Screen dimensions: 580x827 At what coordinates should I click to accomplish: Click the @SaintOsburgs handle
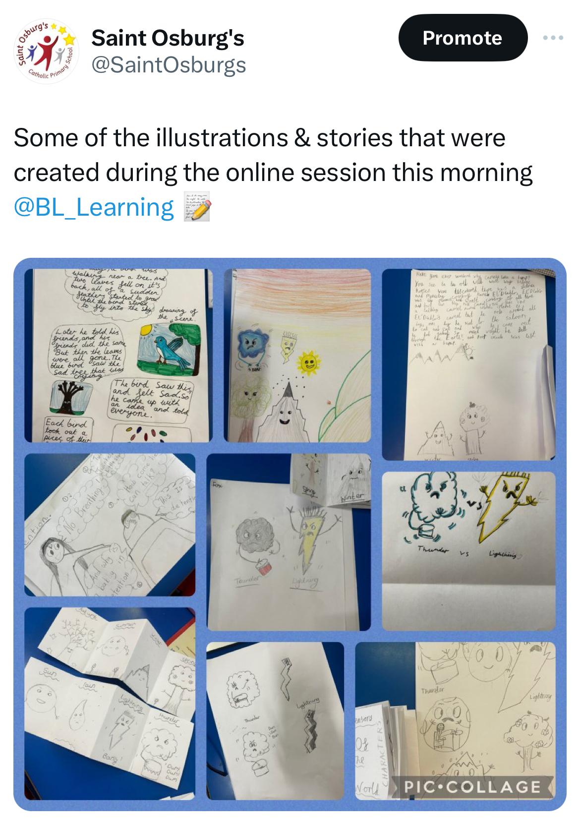coord(169,64)
